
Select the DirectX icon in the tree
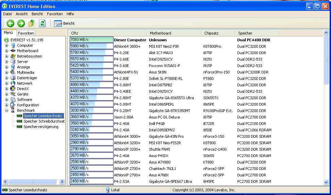click(13, 89)
